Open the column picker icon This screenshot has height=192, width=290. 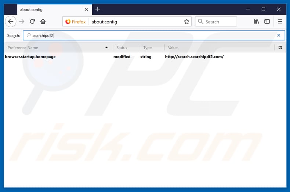[280, 48]
